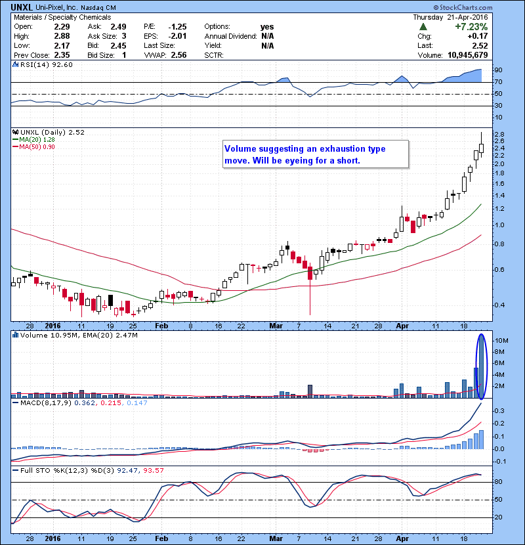525x545 pixels.
Task: Click the exhaustion move annotation text box
Action: (316, 154)
